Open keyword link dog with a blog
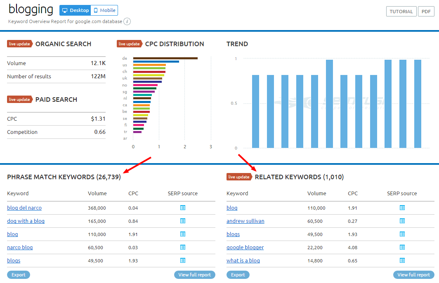Image resolution: width=439 pixels, height=283 pixels. 26,221
